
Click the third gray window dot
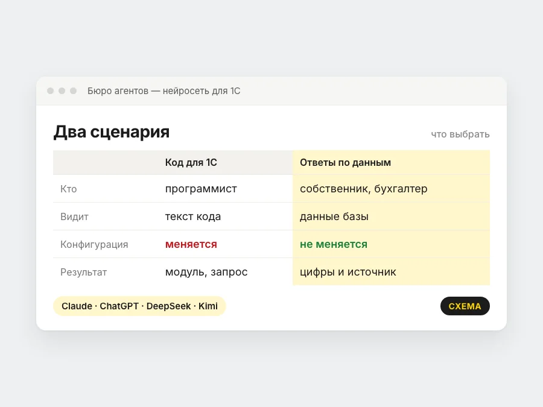point(74,90)
